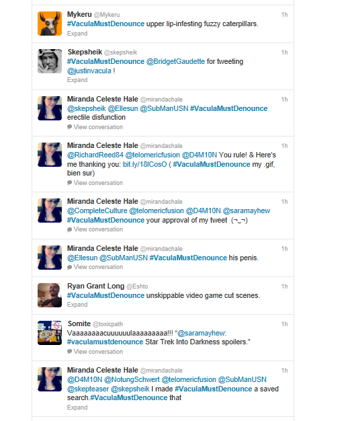Open the bit.ly/18lCosO link
This screenshot has height=421, width=344.
[x=145, y=164]
